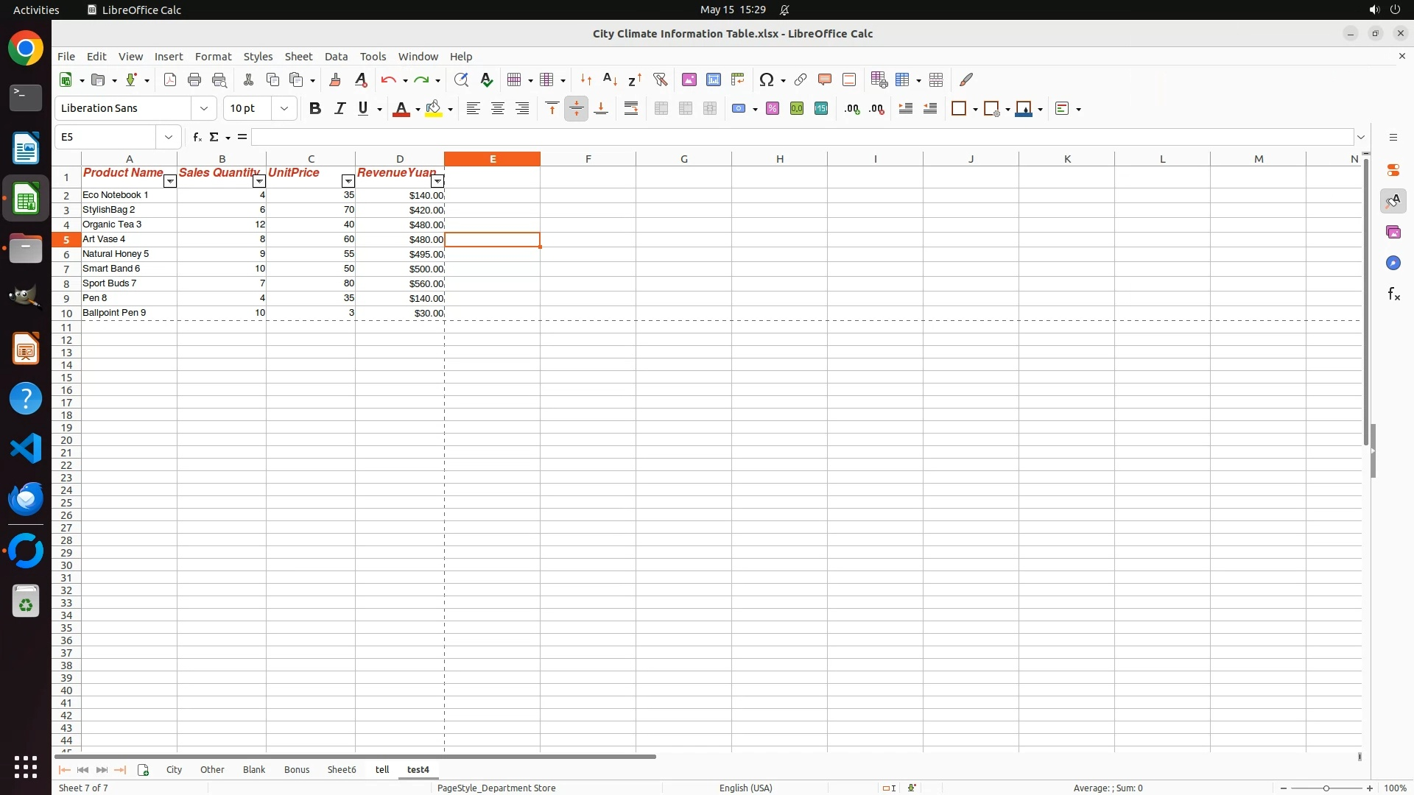Open Product Name column filter dropdown
Screen dimensions: 1414x795
[170, 182]
